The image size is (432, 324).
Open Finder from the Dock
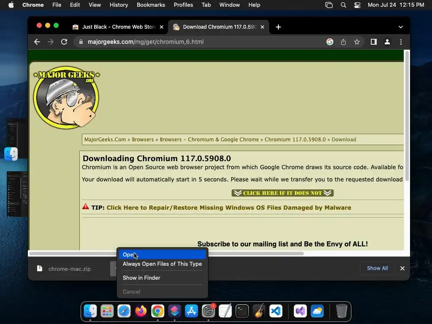click(90, 311)
